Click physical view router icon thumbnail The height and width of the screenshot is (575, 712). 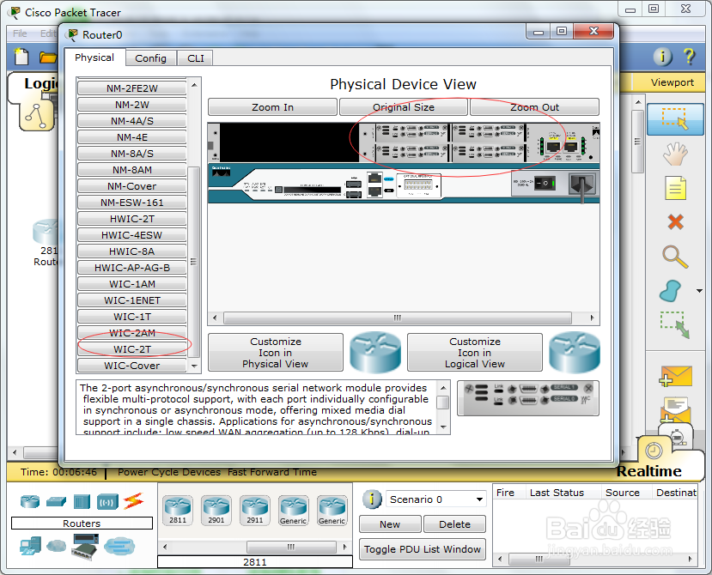375,353
